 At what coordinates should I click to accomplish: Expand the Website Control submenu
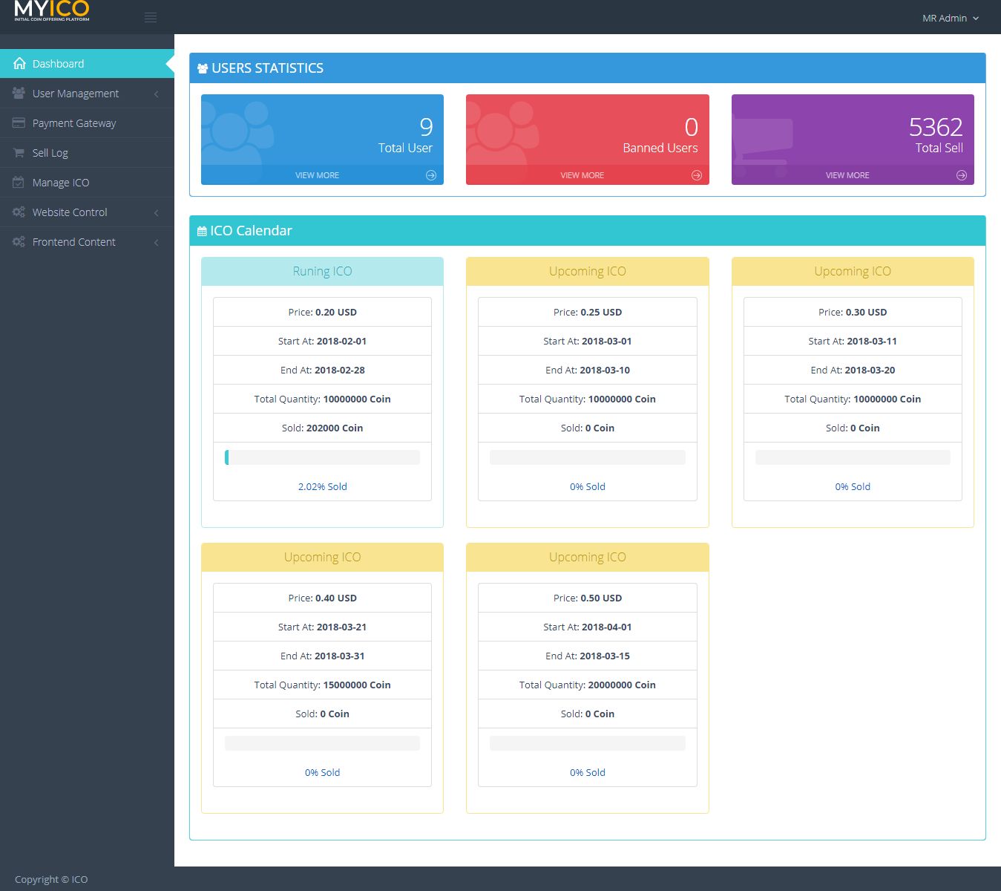pos(156,213)
